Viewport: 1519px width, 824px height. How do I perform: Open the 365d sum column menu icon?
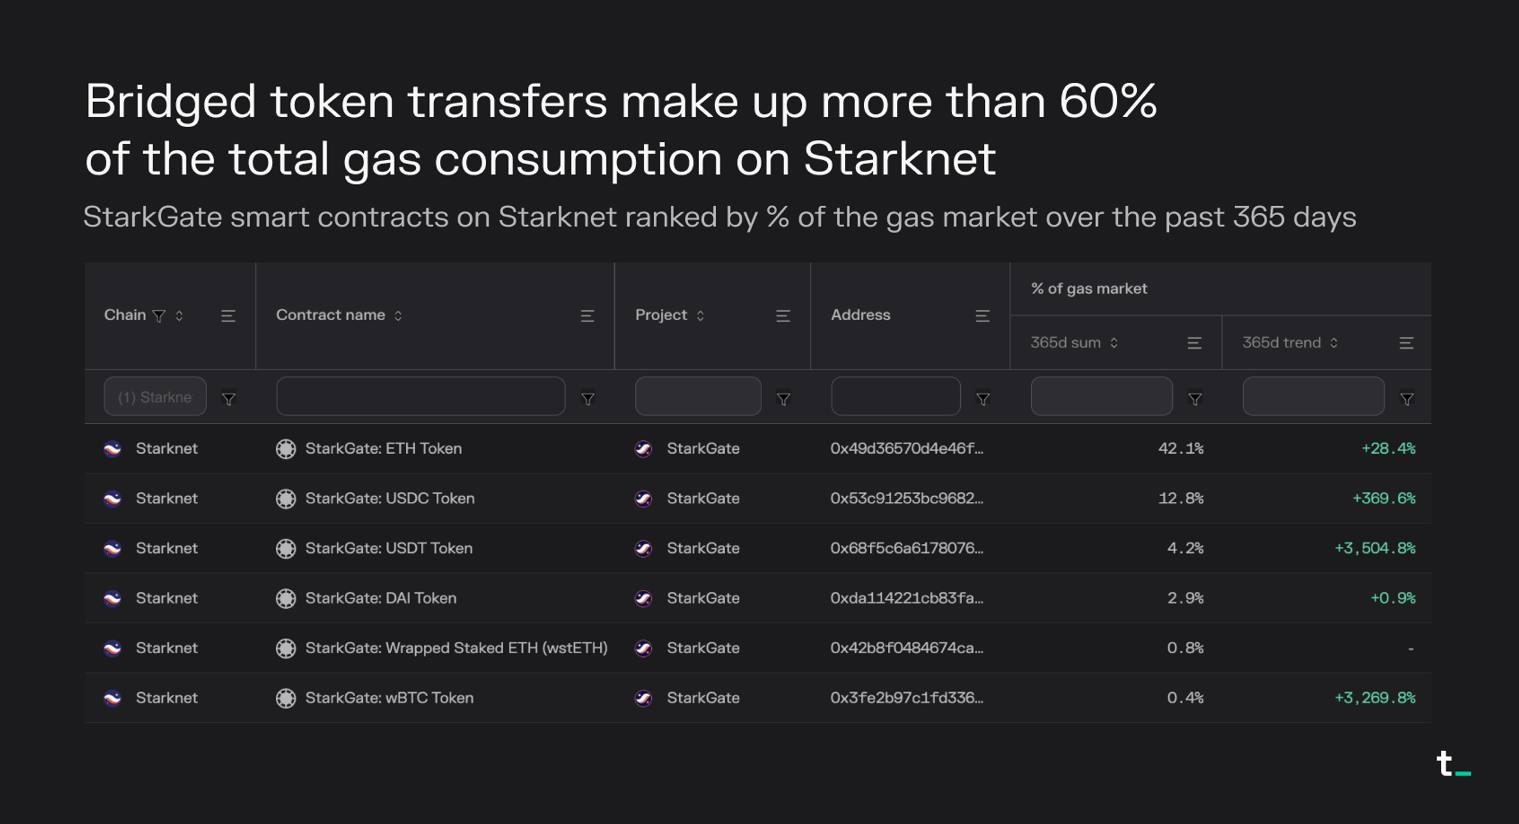(x=1194, y=343)
